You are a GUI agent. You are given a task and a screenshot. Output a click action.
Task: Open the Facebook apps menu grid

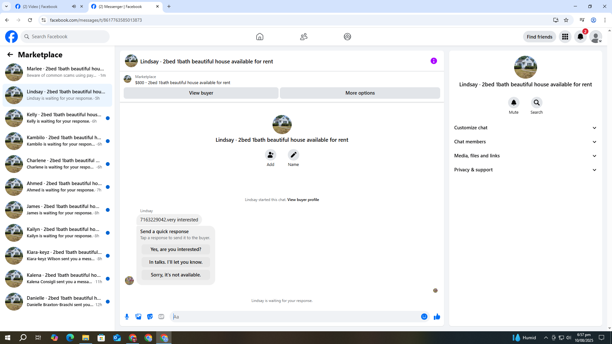click(565, 37)
